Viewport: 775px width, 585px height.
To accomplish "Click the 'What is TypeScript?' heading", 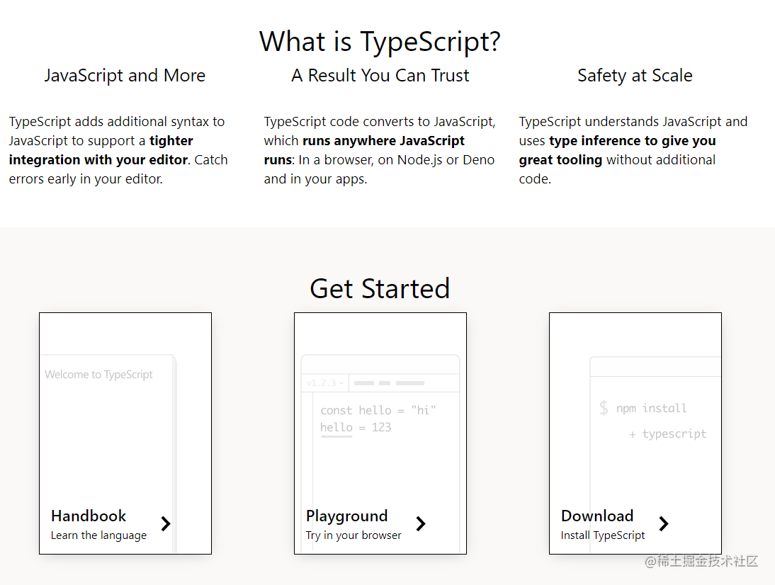I will [380, 41].
